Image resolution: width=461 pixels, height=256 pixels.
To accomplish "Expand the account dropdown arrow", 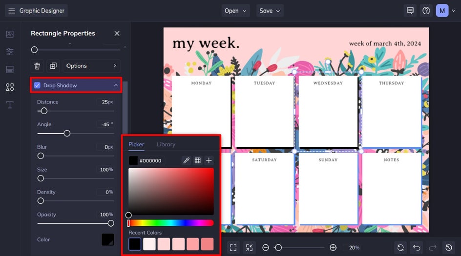I will tap(454, 11).
